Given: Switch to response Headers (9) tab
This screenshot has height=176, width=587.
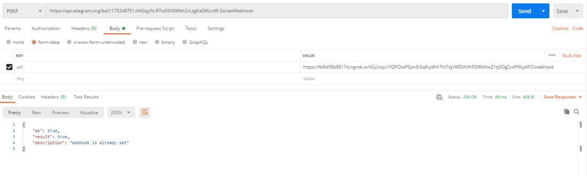Looking at the screenshot, I should [x=54, y=97].
